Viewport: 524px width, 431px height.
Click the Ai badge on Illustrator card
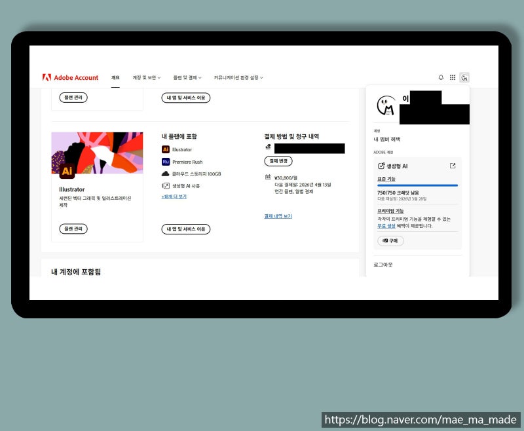[67, 171]
